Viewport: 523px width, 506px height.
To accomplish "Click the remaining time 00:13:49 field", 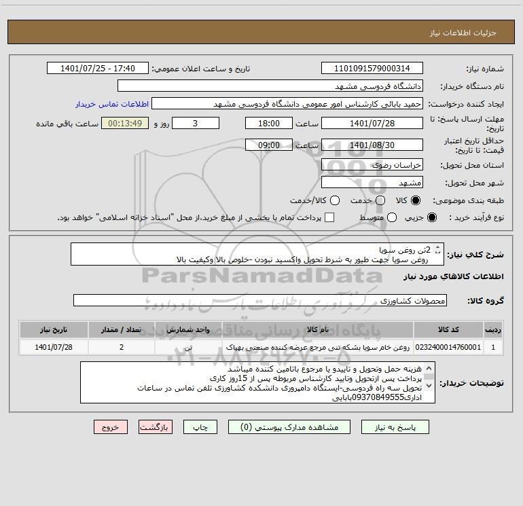I will click(x=125, y=123).
